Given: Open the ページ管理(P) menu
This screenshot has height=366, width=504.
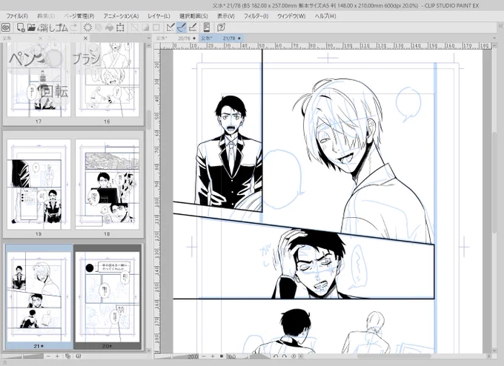Looking at the screenshot, I should click(x=79, y=16).
